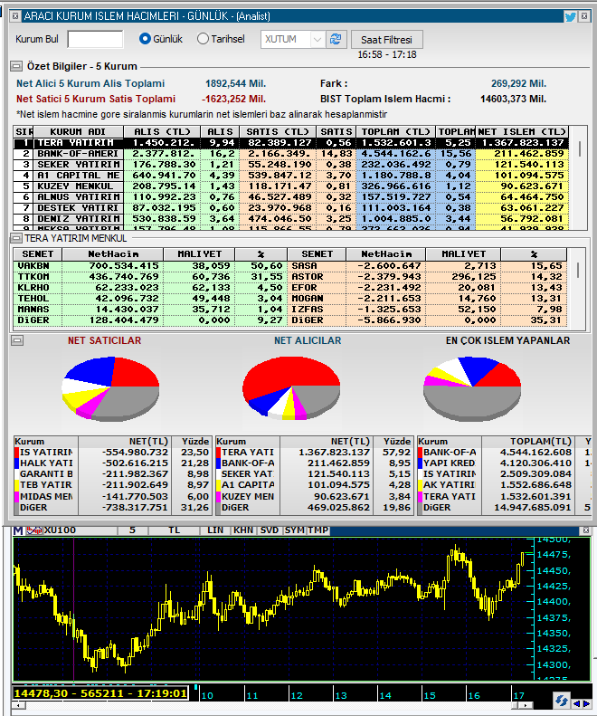Click the MIDAS MEN row in net sellers table

tap(113, 496)
